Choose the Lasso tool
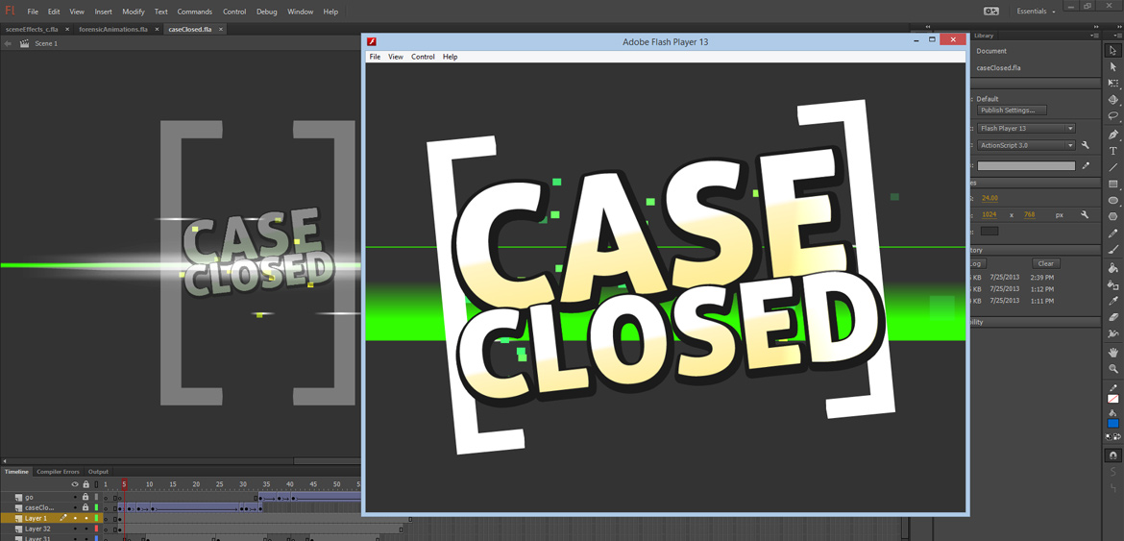This screenshot has width=1124, height=541. click(1112, 116)
